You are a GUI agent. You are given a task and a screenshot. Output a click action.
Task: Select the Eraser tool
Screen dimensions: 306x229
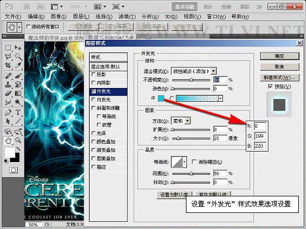pyautogui.click(x=8, y=93)
